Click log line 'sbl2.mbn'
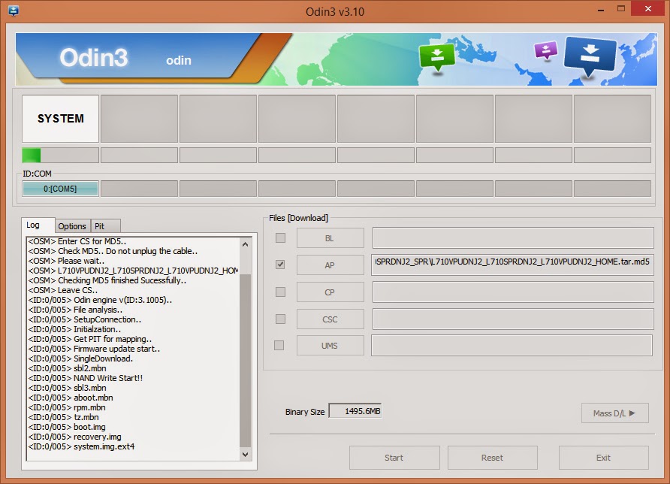Image resolution: width=670 pixels, height=484 pixels. click(x=68, y=368)
